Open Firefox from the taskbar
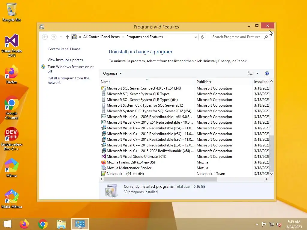Viewport: 307px width, 230px height. point(24,224)
